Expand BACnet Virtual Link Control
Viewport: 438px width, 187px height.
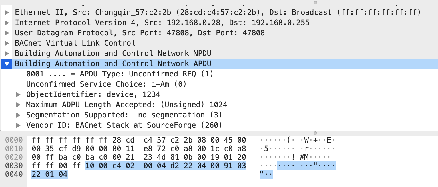point(6,43)
